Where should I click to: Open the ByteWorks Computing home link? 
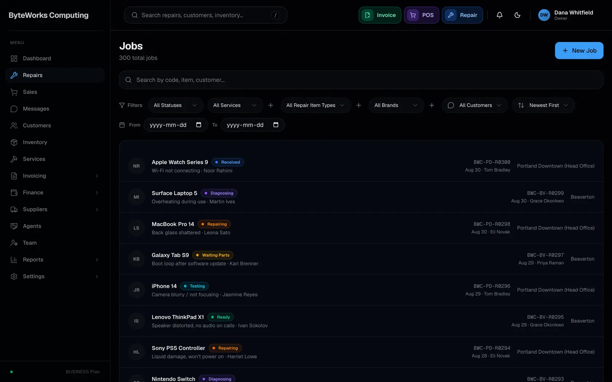(x=48, y=15)
